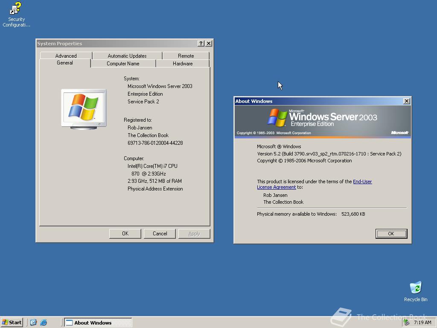Click the Windows monitor logo in System Properties
Viewport: 437px width, 328px height.
84,109
